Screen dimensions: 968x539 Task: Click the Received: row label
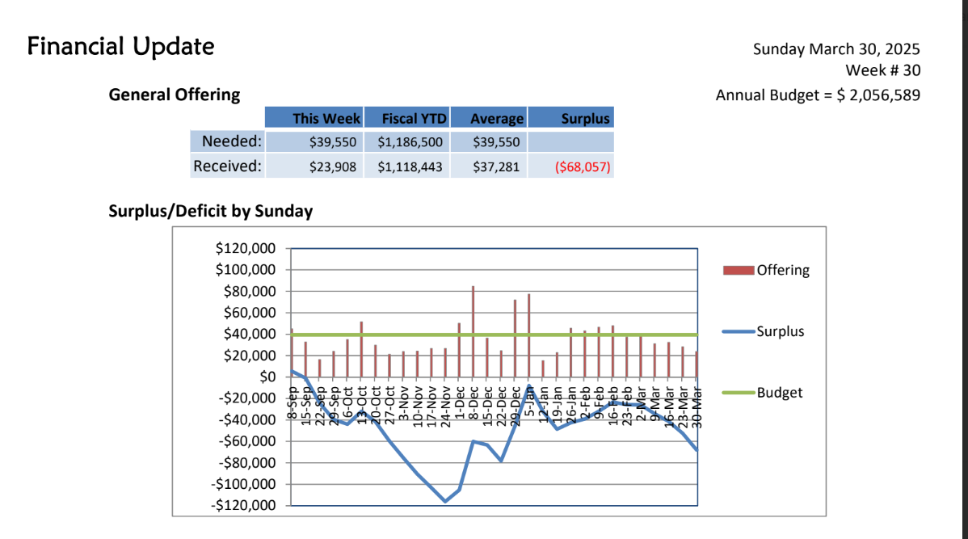[227, 166]
